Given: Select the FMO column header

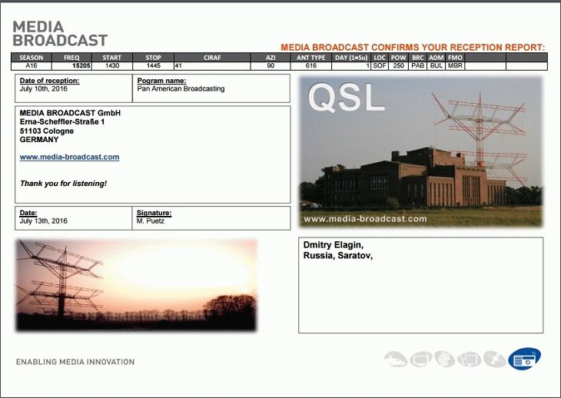Looking at the screenshot, I should (x=455, y=57).
